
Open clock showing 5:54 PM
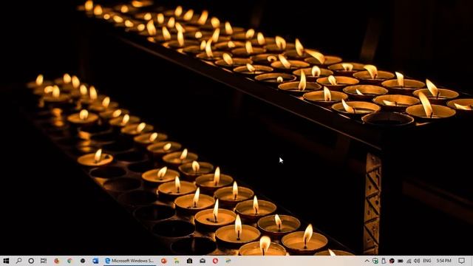(x=443, y=261)
